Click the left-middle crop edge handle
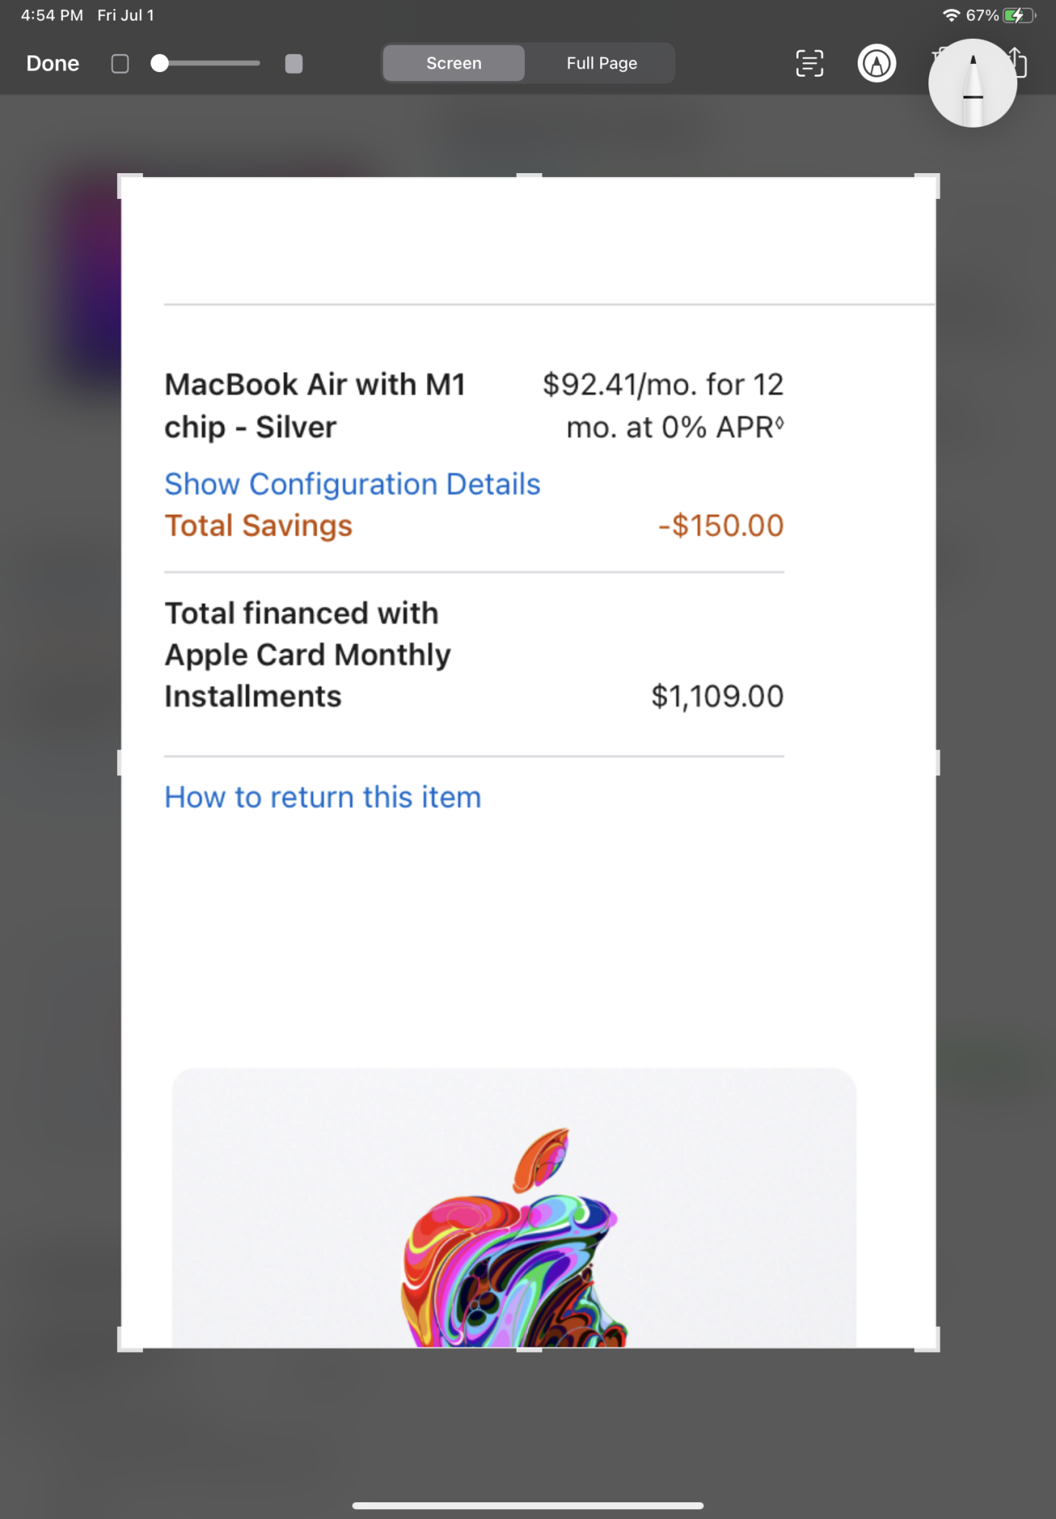This screenshot has height=1519, width=1056. click(120, 763)
